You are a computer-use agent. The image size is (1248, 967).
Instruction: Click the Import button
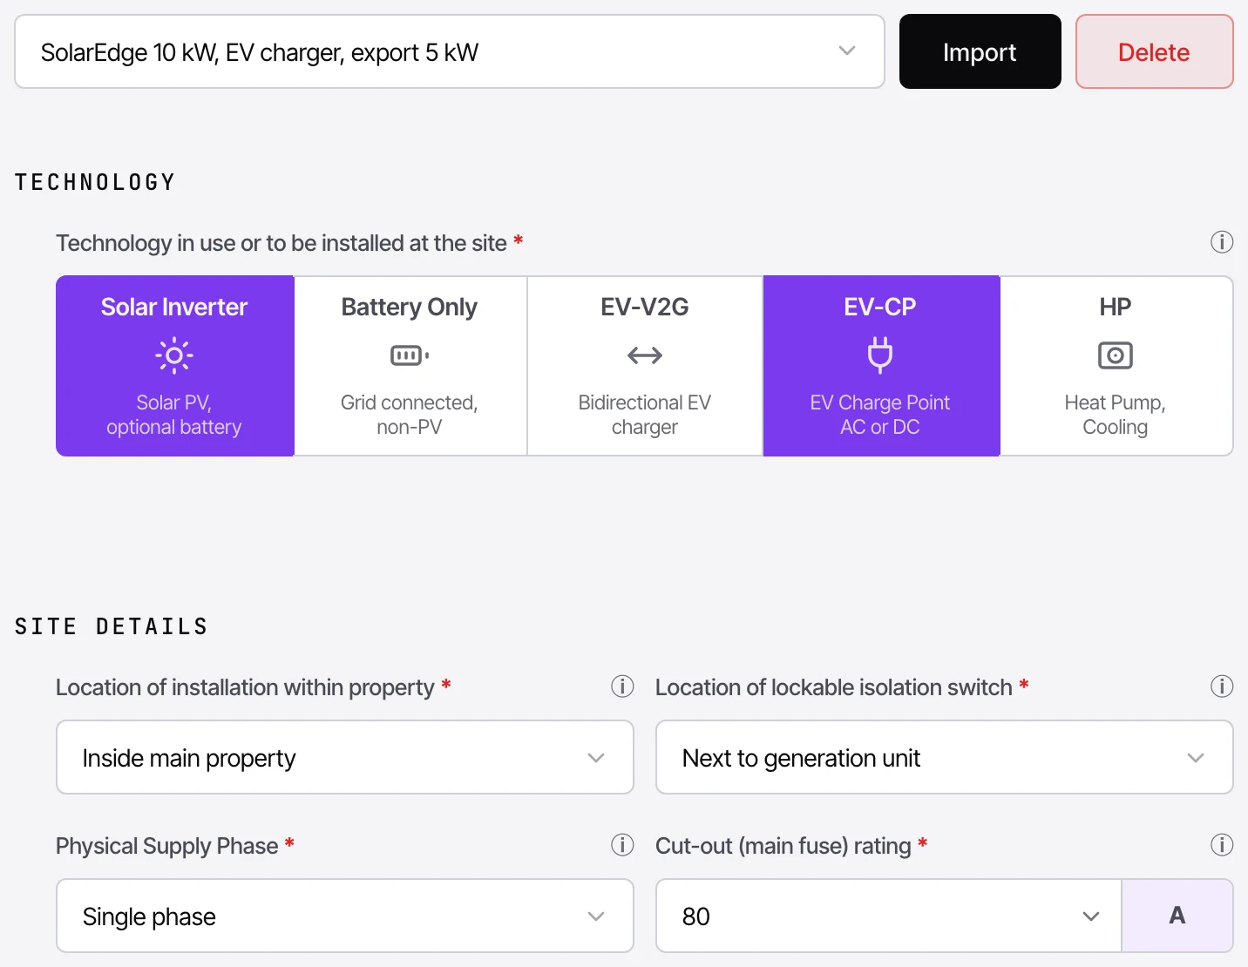point(980,51)
